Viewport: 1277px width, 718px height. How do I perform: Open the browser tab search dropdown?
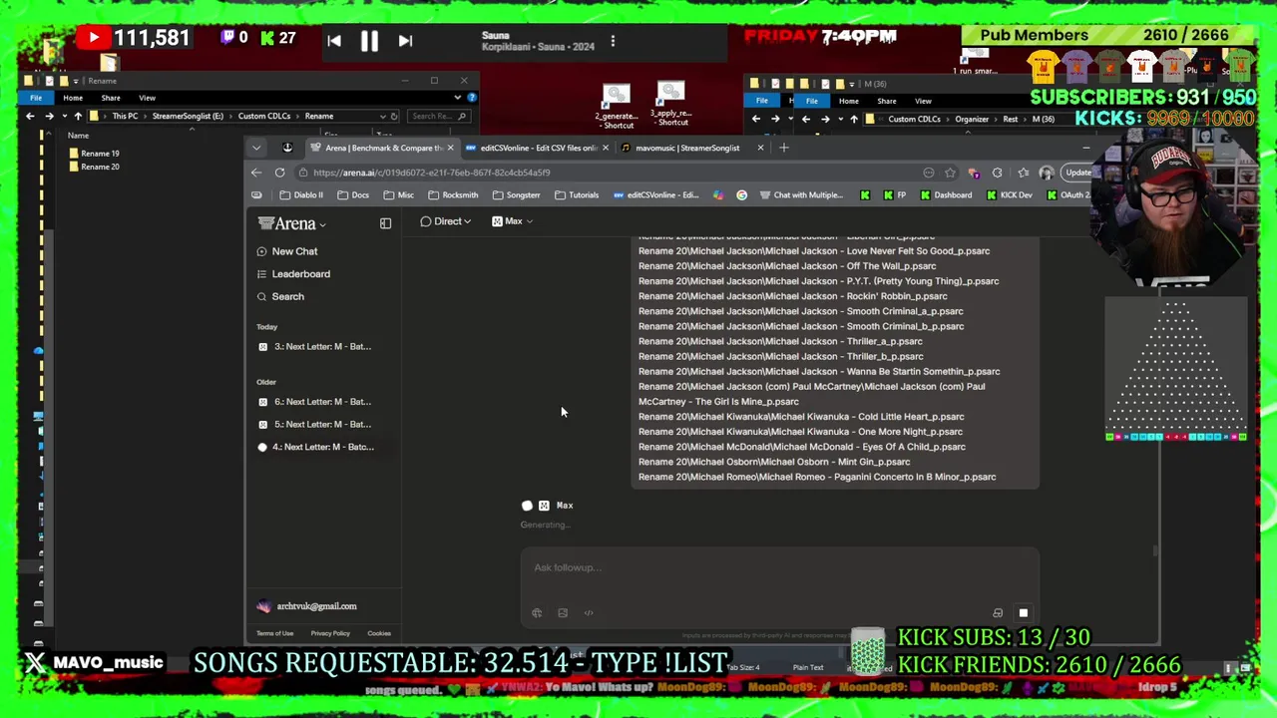click(x=256, y=148)
